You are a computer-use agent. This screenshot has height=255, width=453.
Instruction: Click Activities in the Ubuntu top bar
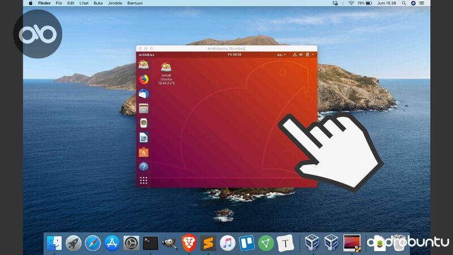147,54
